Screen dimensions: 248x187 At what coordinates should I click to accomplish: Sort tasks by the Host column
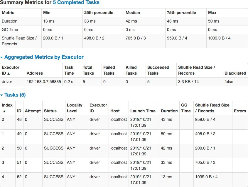115,111
